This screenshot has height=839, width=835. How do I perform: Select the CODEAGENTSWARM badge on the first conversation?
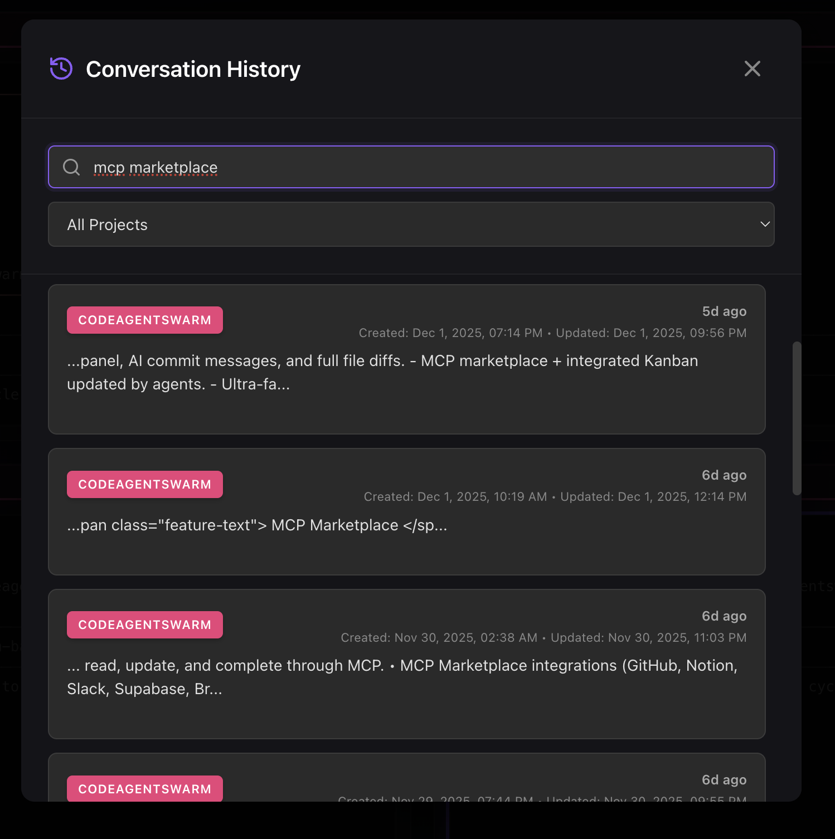coord(144,320)
